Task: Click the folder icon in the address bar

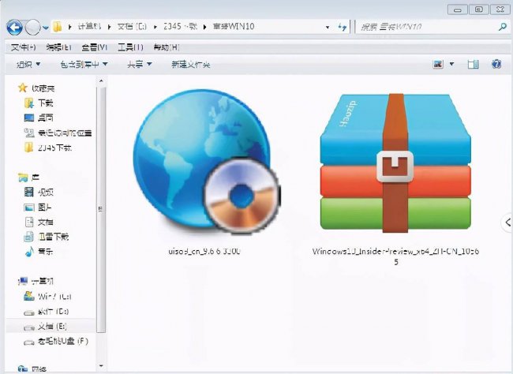Action: coord(58,27)
